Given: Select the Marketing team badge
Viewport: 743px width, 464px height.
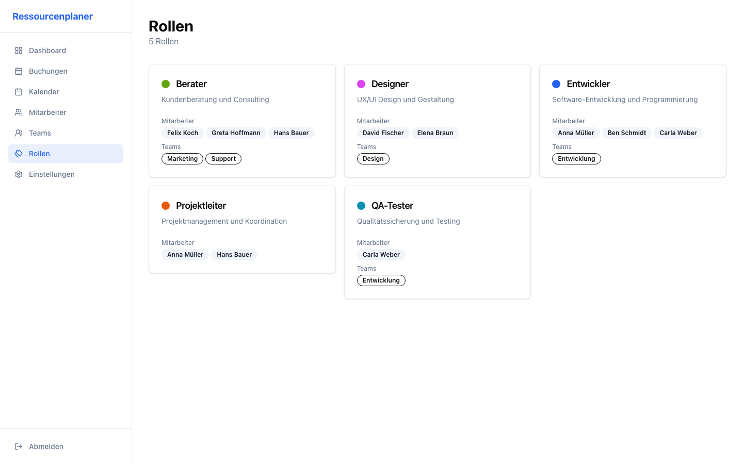Looking at the screenshot, I should click(182, 159).
